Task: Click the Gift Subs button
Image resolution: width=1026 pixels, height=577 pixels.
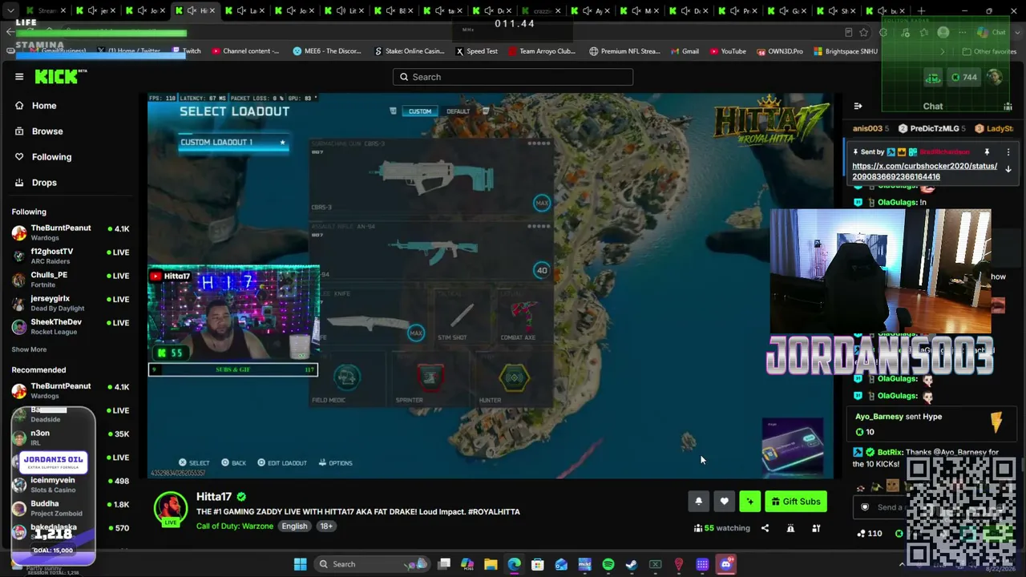Action: pos(795,502)
